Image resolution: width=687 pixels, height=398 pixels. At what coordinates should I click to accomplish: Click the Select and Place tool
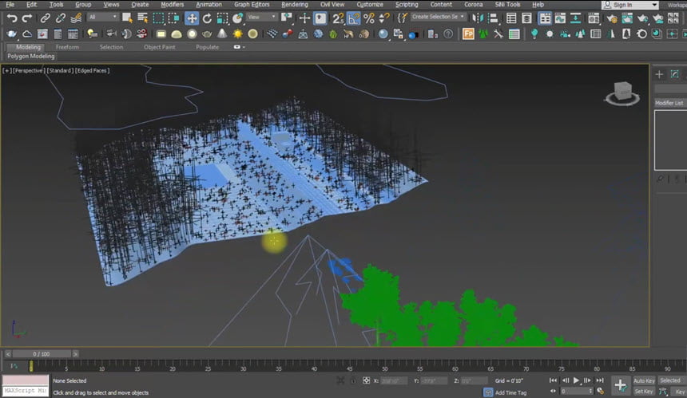[x=238, y=18]
